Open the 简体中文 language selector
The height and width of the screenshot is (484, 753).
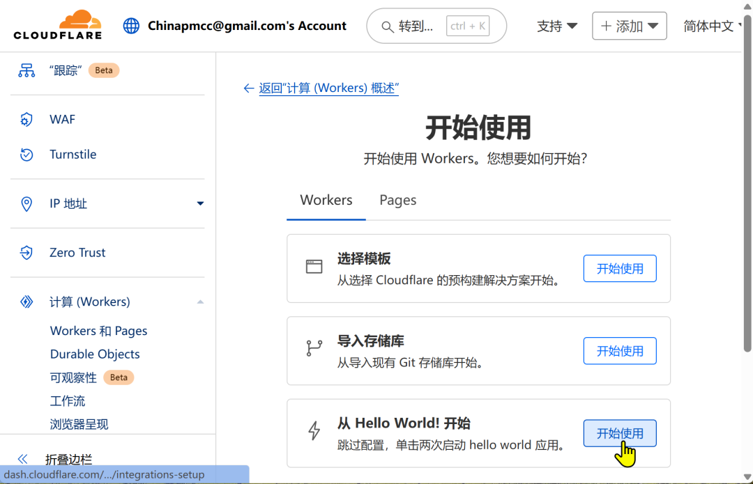710,26
